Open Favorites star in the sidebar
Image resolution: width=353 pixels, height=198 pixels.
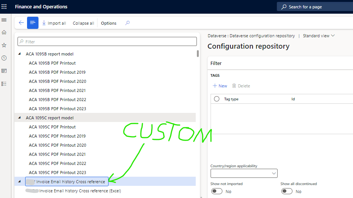(x=4, y=45)
